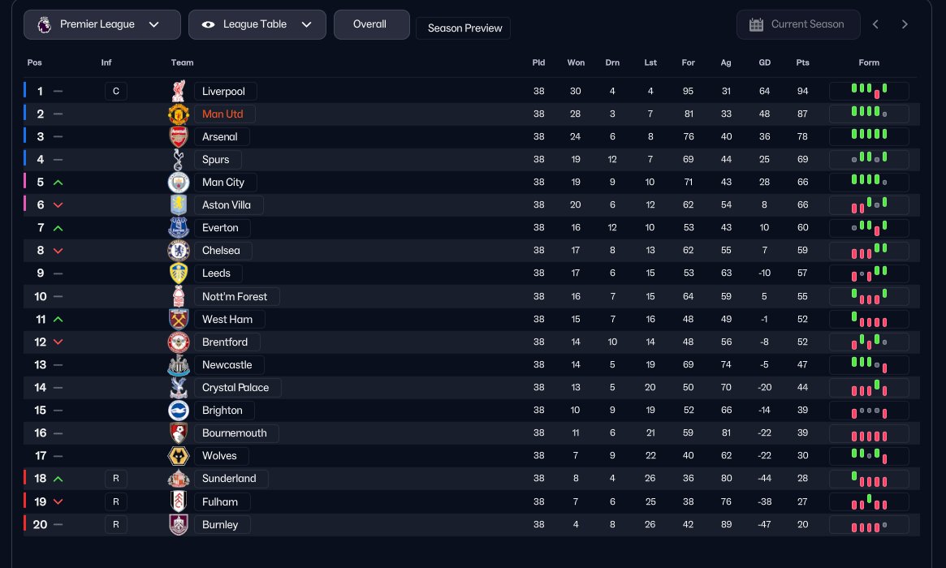
Task: Click the Pts column header
Action: (802, 62)
